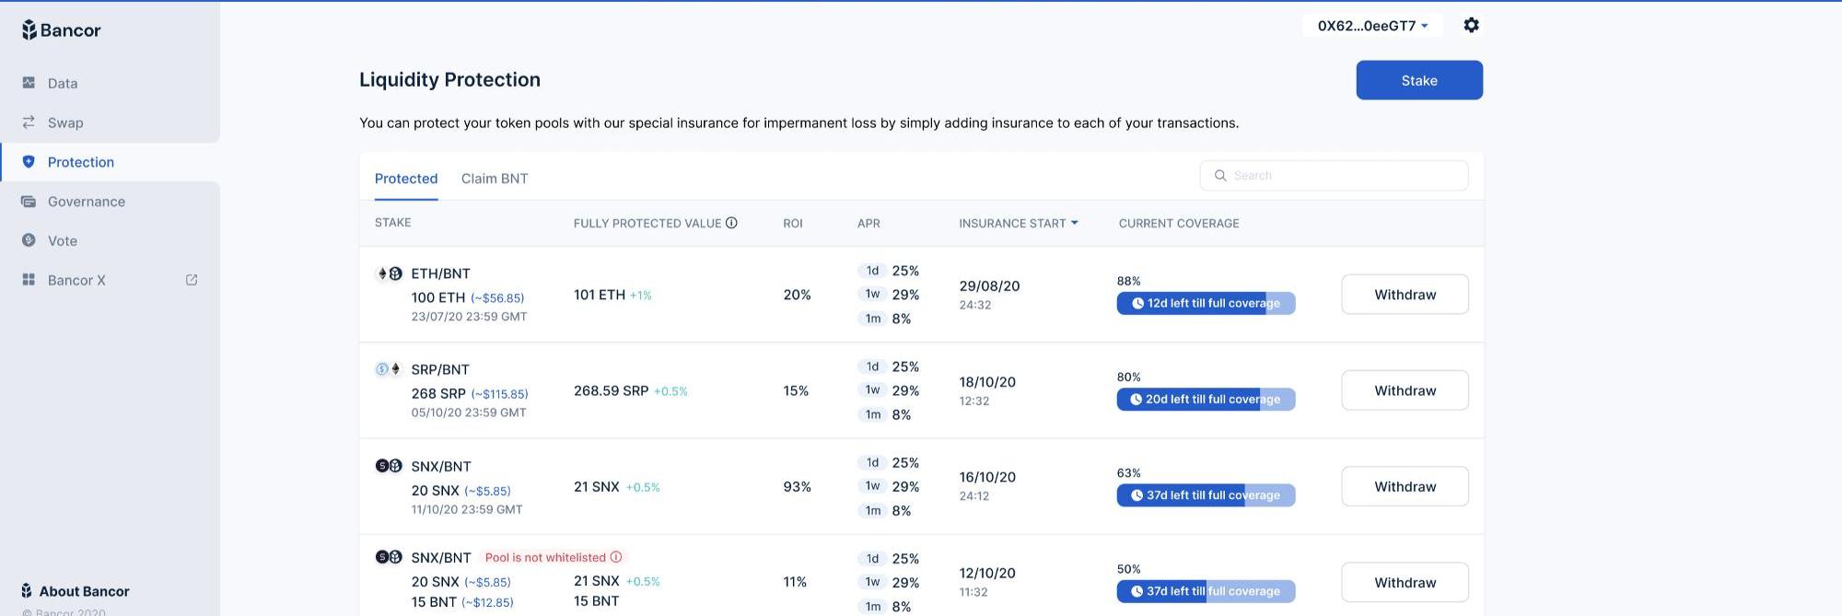Click the whitelisted SNX/BNT token pair icon
The image size is (1842, 616).
[x=389, y=466]
